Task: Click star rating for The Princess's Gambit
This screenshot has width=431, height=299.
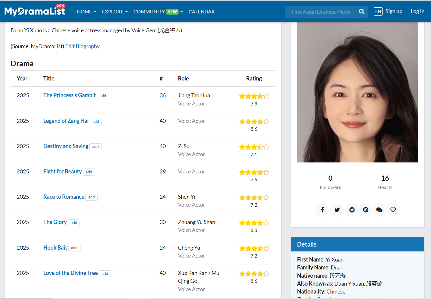Action: (254, 96)
